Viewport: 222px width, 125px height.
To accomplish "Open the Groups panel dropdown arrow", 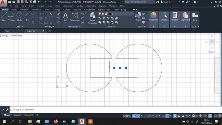I will tap(164, 27).
